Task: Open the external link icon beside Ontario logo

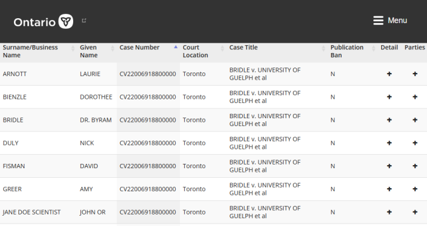Action: [84, 20]
